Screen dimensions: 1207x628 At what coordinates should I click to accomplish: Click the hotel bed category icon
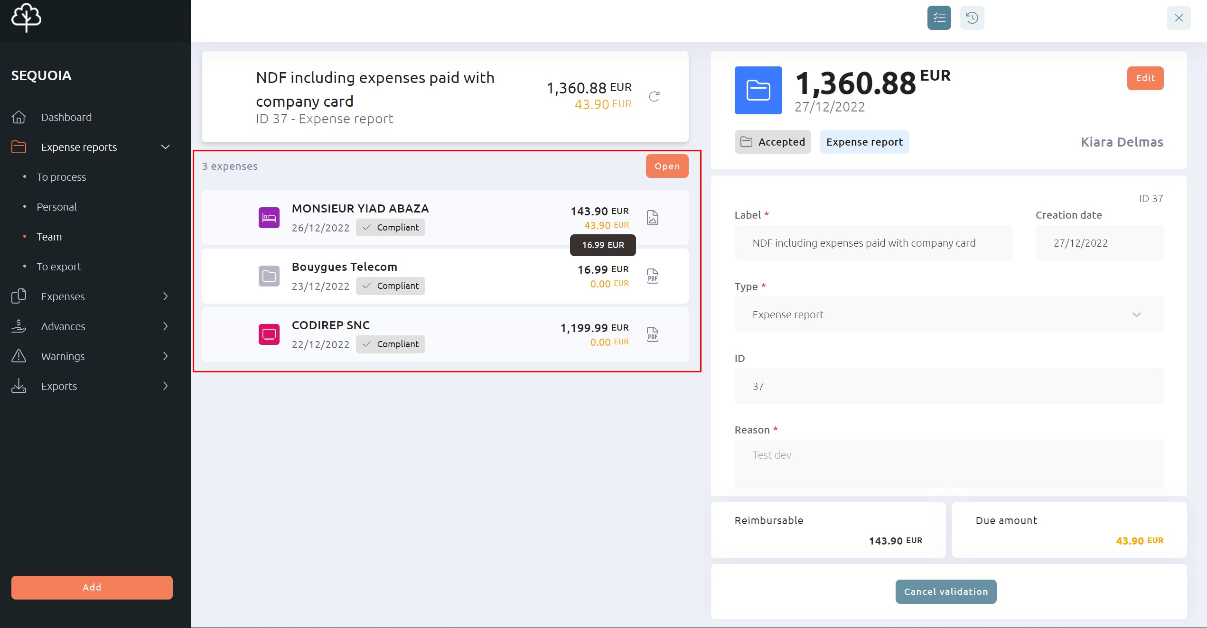click(269, 218)
